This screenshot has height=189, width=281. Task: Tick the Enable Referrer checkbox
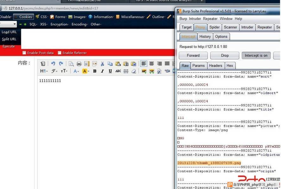click(x=59, y=53)
